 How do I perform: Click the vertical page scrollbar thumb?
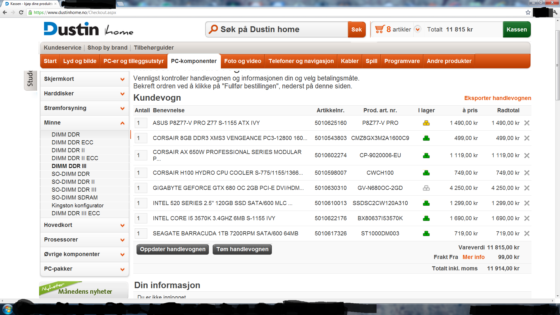(x=557, y=66)
